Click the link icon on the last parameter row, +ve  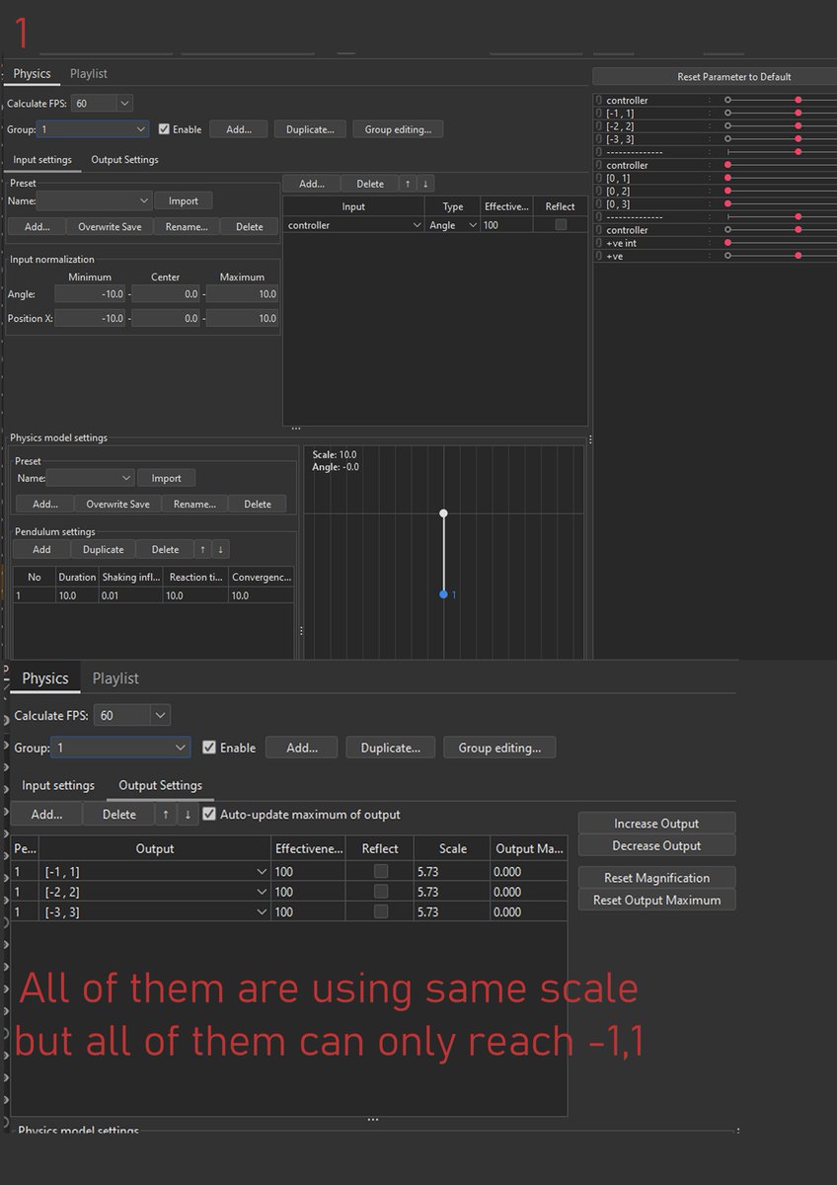pos(598,256)
